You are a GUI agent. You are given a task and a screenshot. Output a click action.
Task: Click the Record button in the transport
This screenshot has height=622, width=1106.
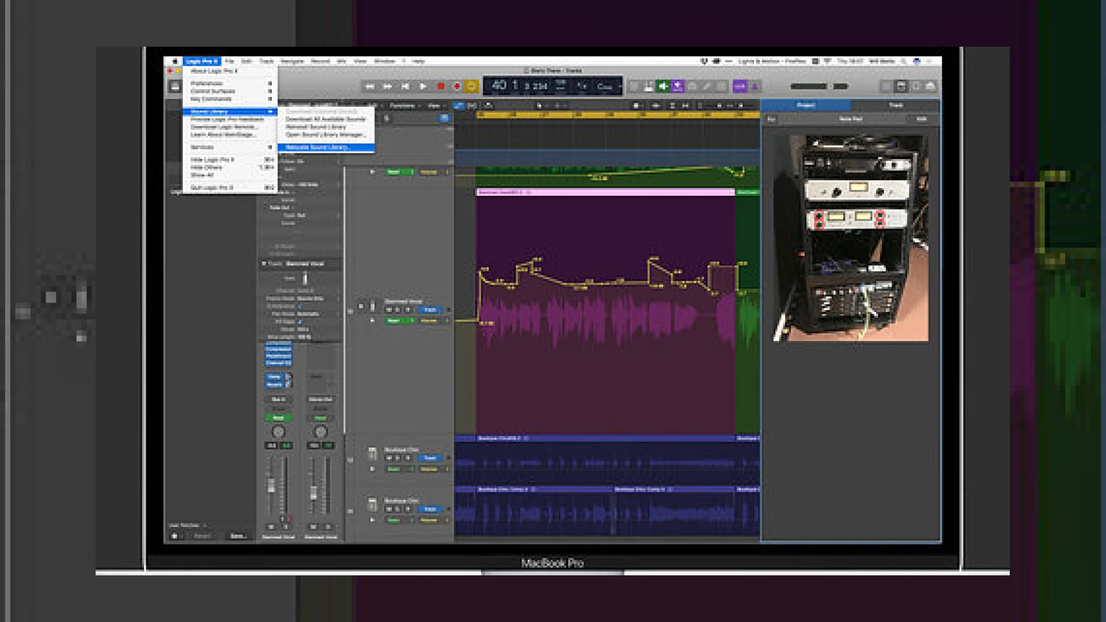(457, 86)
